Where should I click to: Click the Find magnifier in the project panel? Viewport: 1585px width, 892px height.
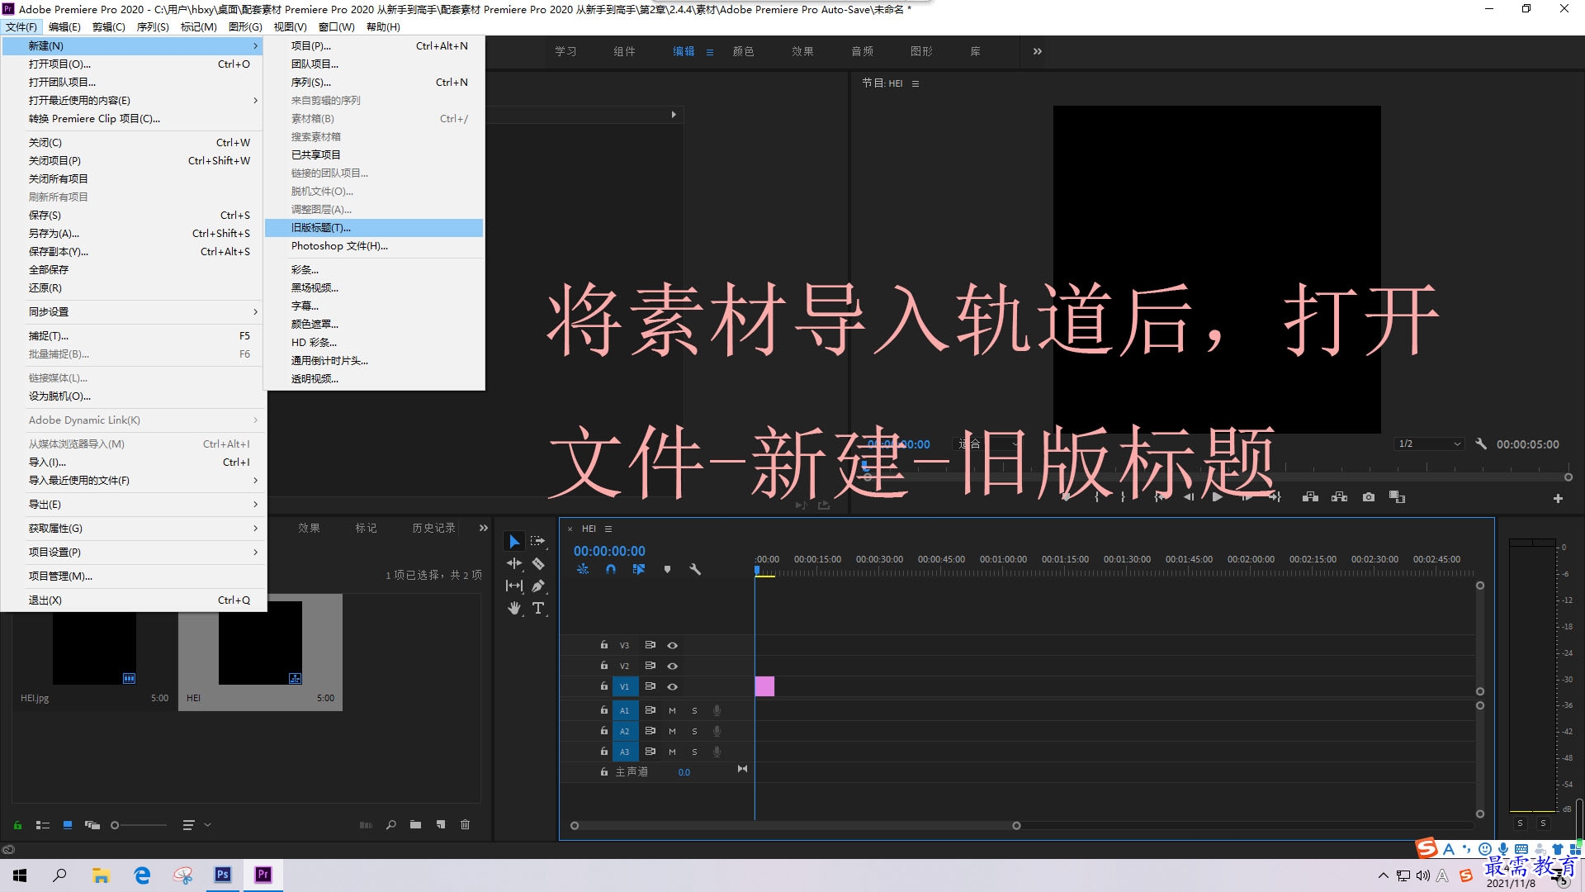tap(390, 824)
